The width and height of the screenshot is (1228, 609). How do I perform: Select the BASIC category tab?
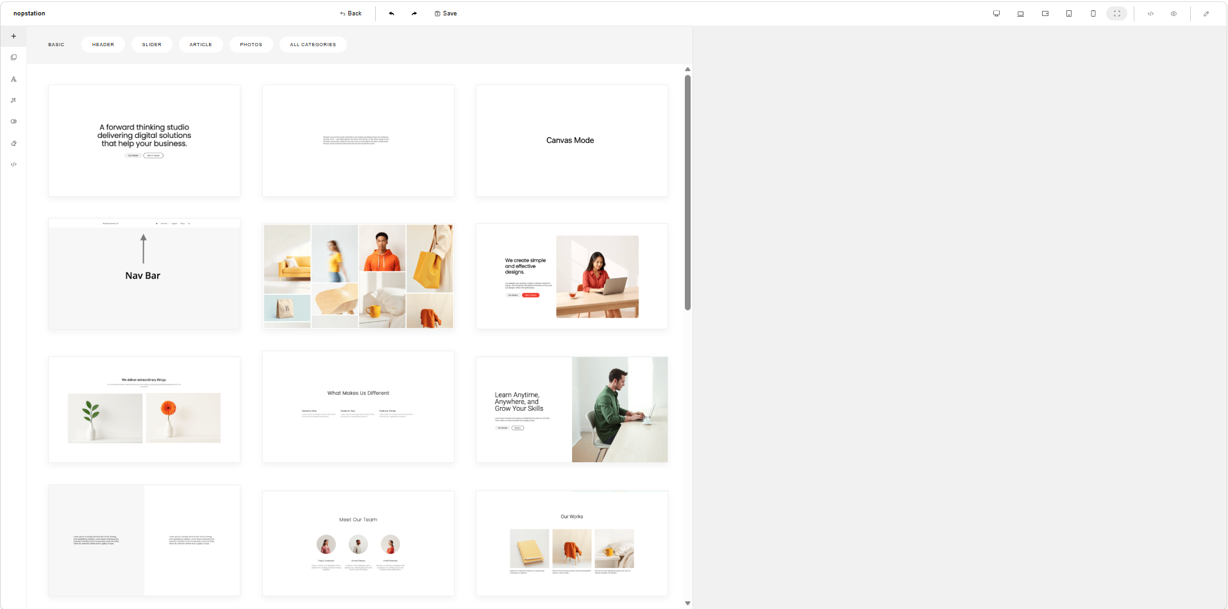pos(56,44)
